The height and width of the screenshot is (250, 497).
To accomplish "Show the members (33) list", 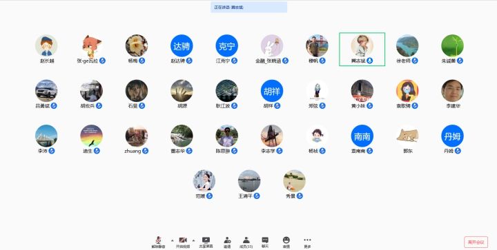I will tap(246, 242).
